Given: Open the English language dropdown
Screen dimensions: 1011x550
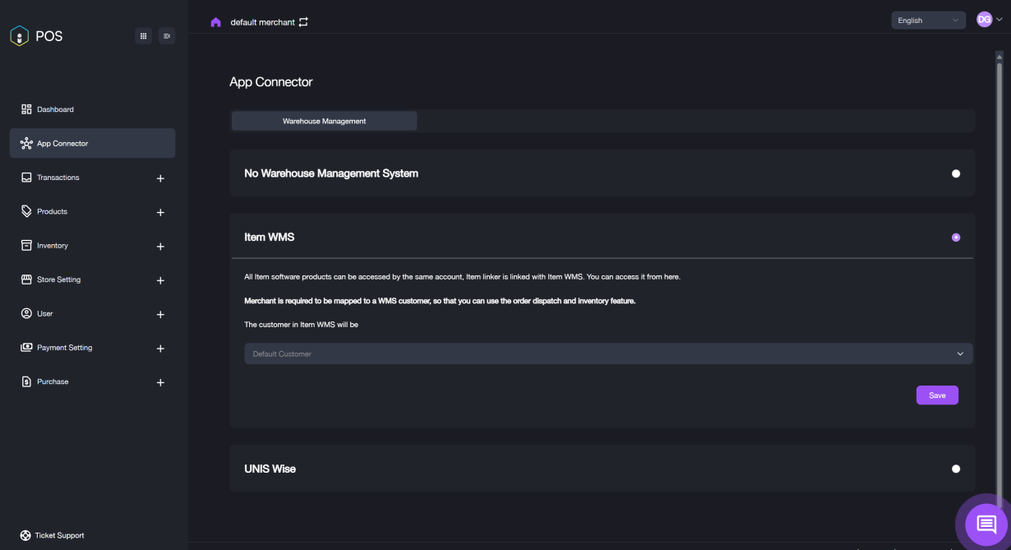Looking at the screenshot, I should [x=927, y=21].
